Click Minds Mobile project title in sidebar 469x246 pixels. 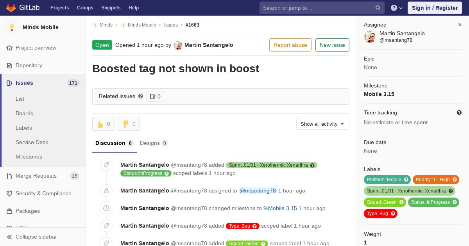(x=41, y=27)
